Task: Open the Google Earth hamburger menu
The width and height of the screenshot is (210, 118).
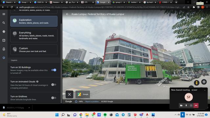Action: click(x=4, y=14)
